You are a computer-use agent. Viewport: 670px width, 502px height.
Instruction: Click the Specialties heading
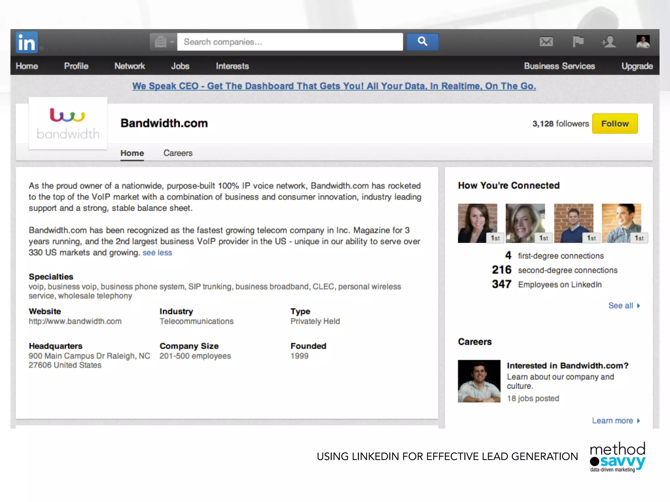(x=51, y=276)
